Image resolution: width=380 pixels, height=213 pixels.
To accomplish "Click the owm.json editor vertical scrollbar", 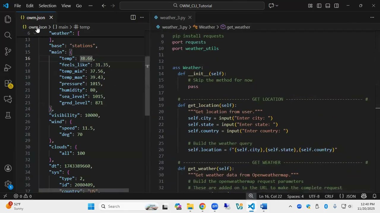I will [148, 86].
